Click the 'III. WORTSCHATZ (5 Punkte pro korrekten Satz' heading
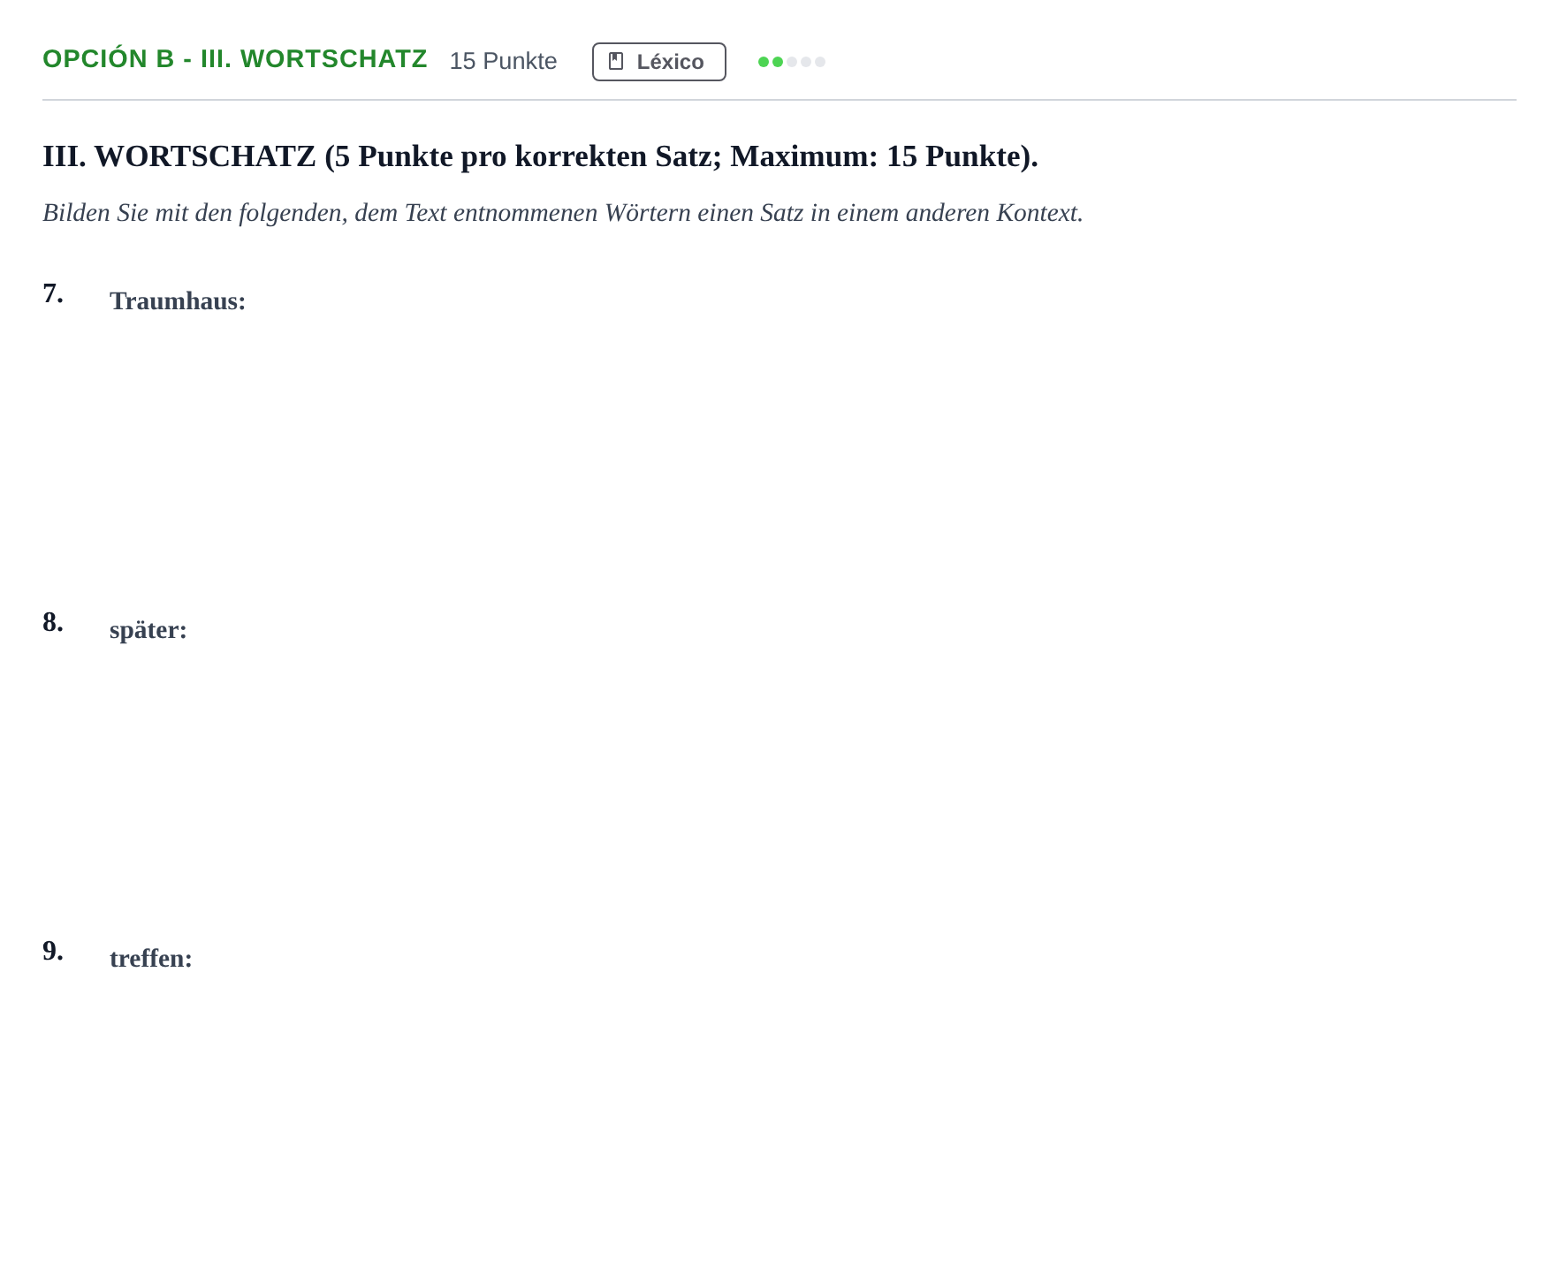 [540, 156]
